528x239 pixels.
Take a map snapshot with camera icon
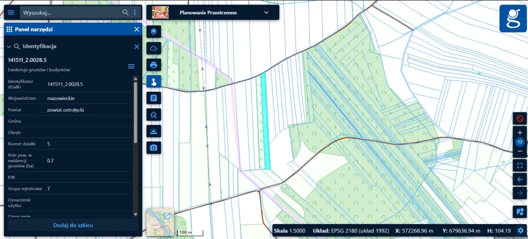pos(154,148)
